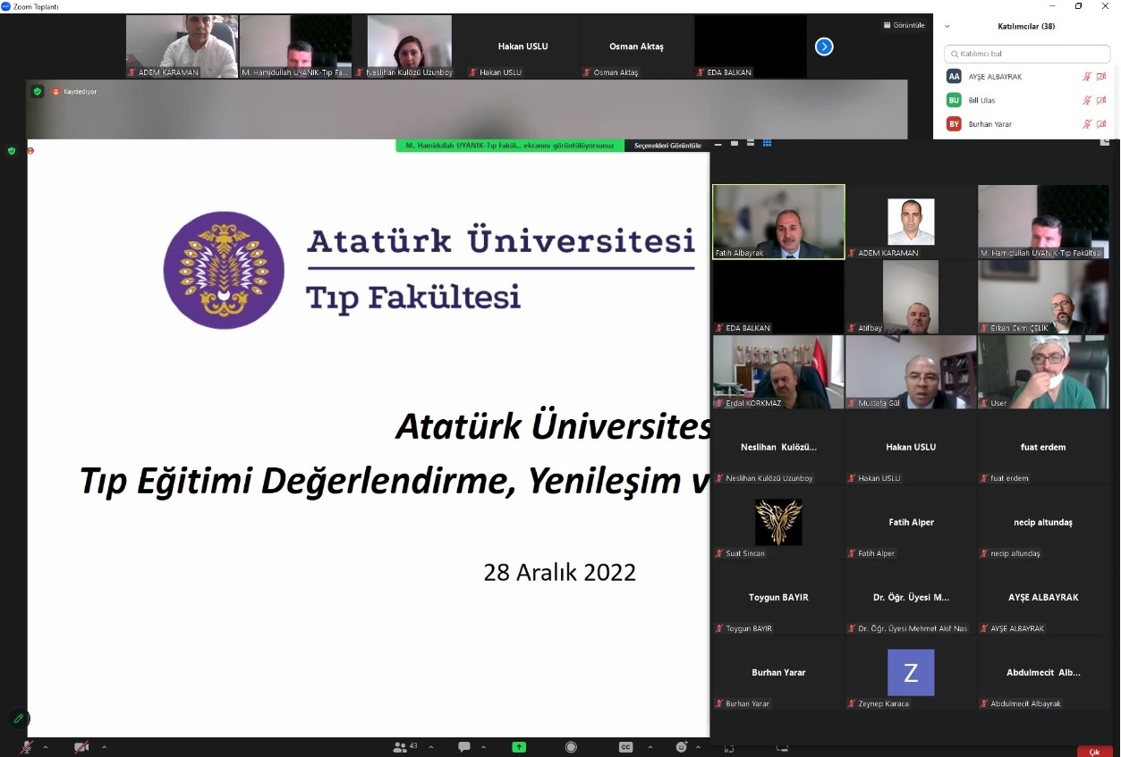Image resolution: width=1121 pixels, height=757 pixels.
Task: Toggle the microphone mute button
Action: pos(27,747)
